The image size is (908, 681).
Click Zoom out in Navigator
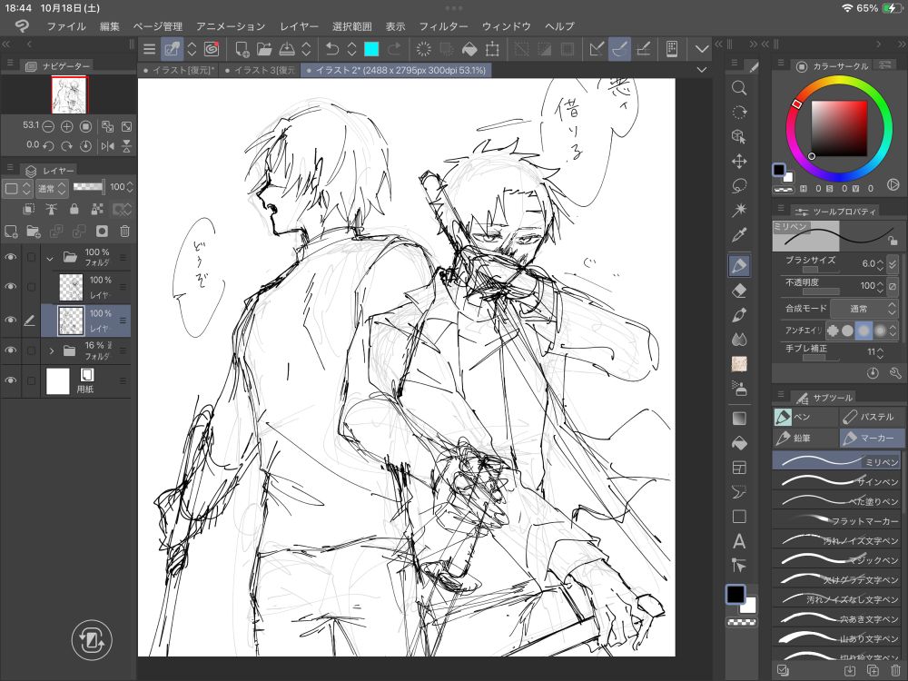click(49, 126)
